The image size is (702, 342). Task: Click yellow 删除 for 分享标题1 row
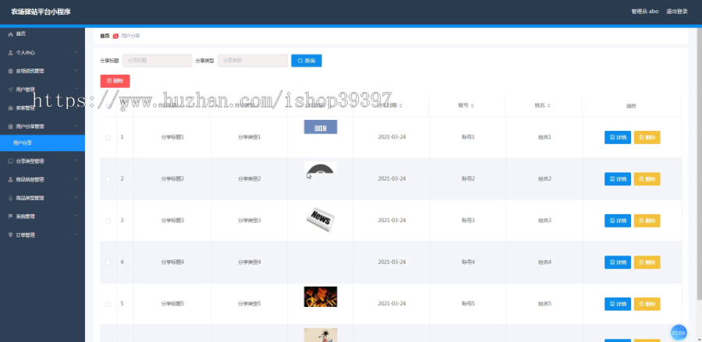pyautogui.click(x=647, y=137)
